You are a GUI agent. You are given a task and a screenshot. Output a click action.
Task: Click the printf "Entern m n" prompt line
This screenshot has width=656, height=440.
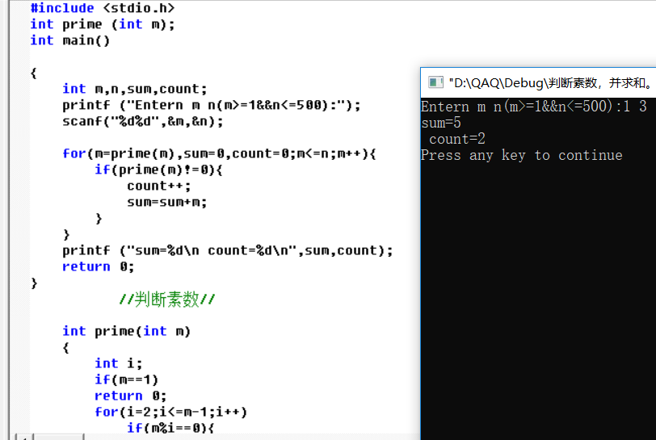tap(212, 105)
